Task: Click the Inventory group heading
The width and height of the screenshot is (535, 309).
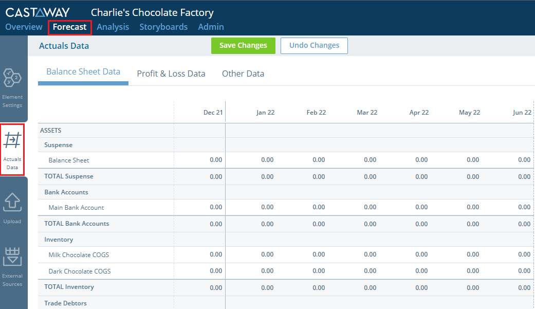Action: 59,240
